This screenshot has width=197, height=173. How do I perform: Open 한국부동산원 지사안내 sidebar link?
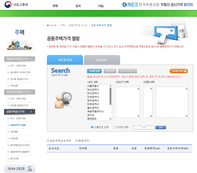20,145
